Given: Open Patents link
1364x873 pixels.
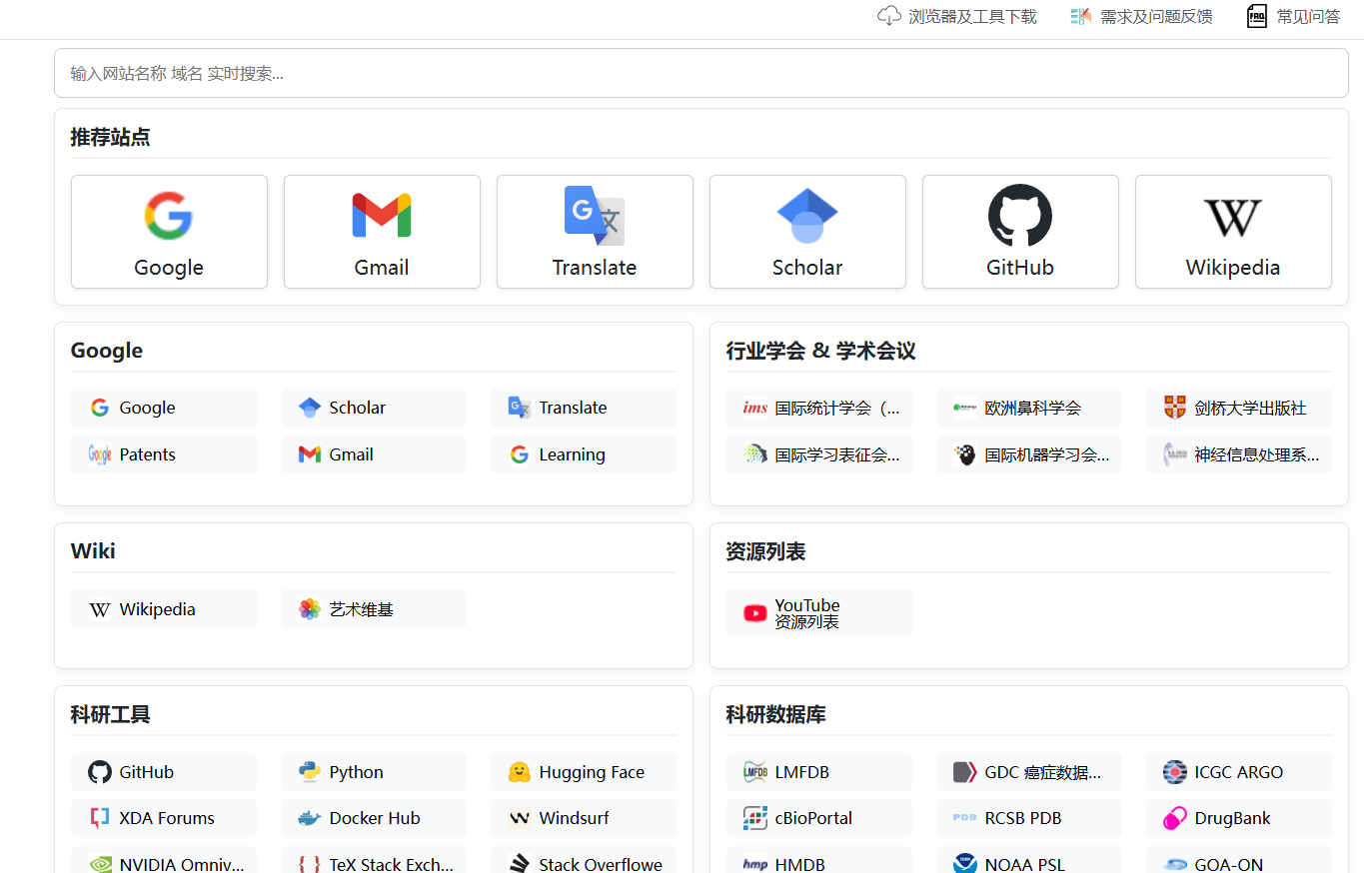Looking at the screenshot, I should click(164, 454).
